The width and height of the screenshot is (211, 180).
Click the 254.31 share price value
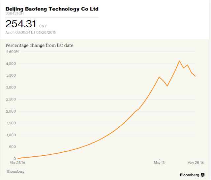click(21, 24)
